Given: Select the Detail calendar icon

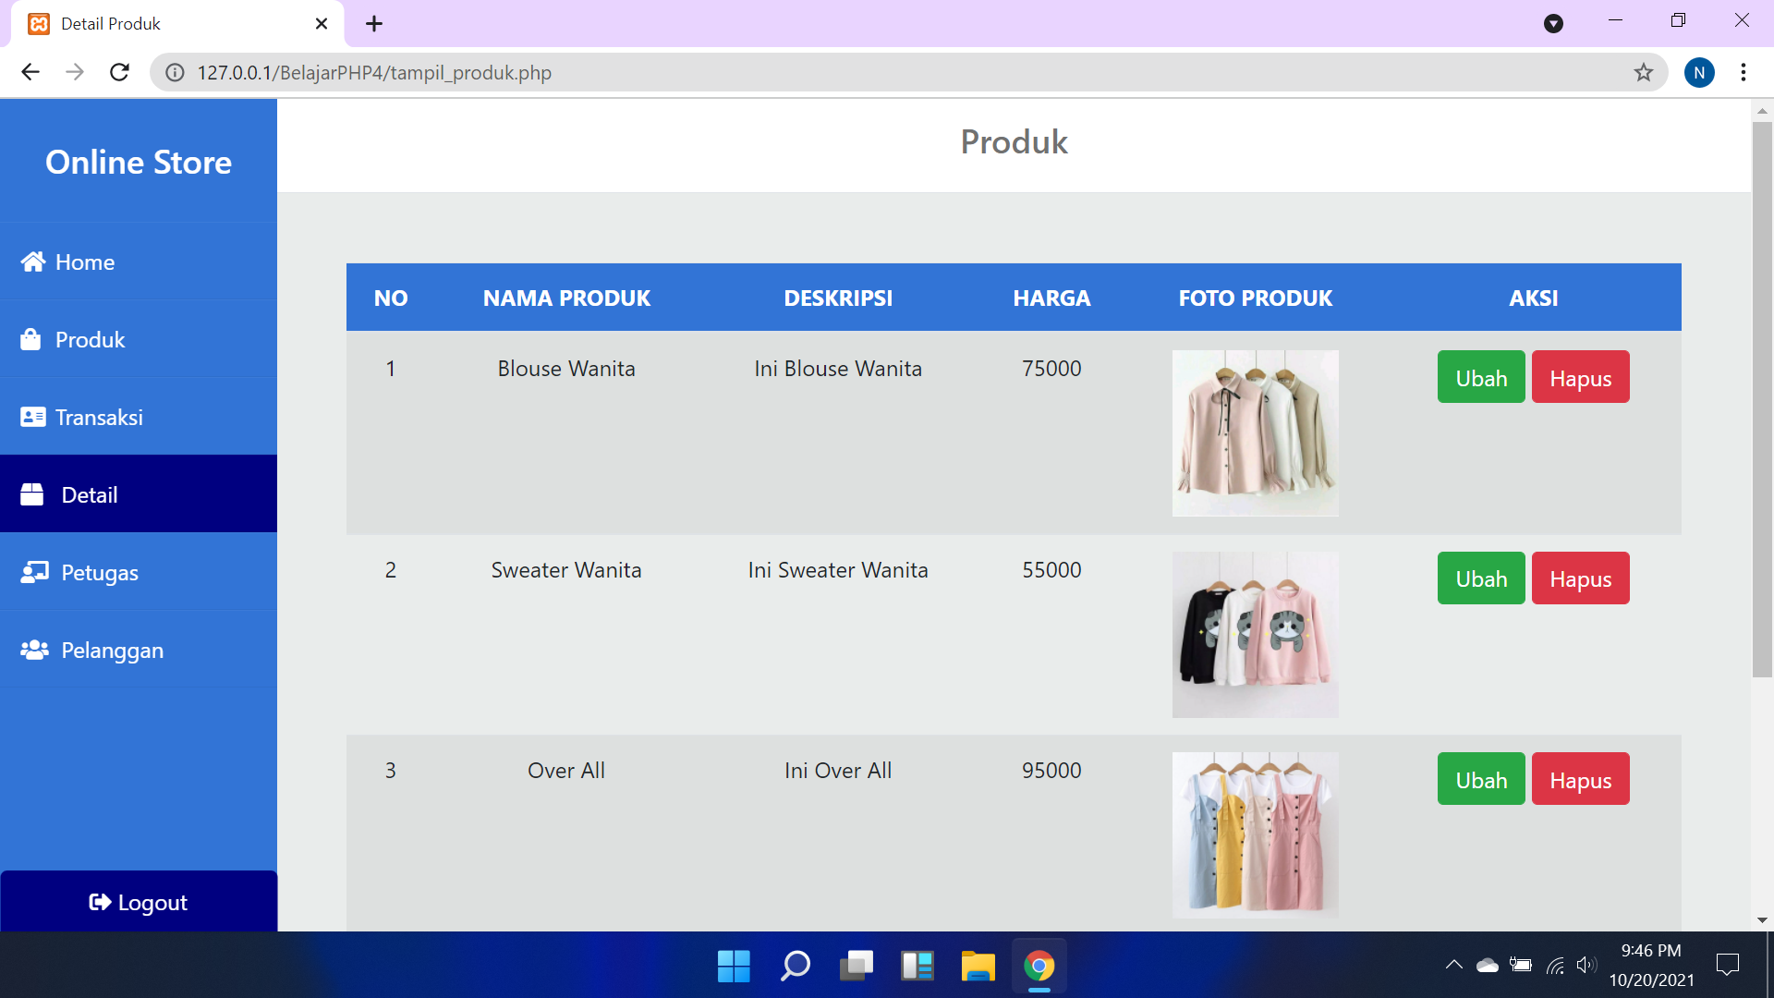Looking at the screenshot, I should (x=33, y=494).
